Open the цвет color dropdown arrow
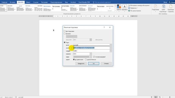Viewport: 175px width, 98px height. coord(91,57)
